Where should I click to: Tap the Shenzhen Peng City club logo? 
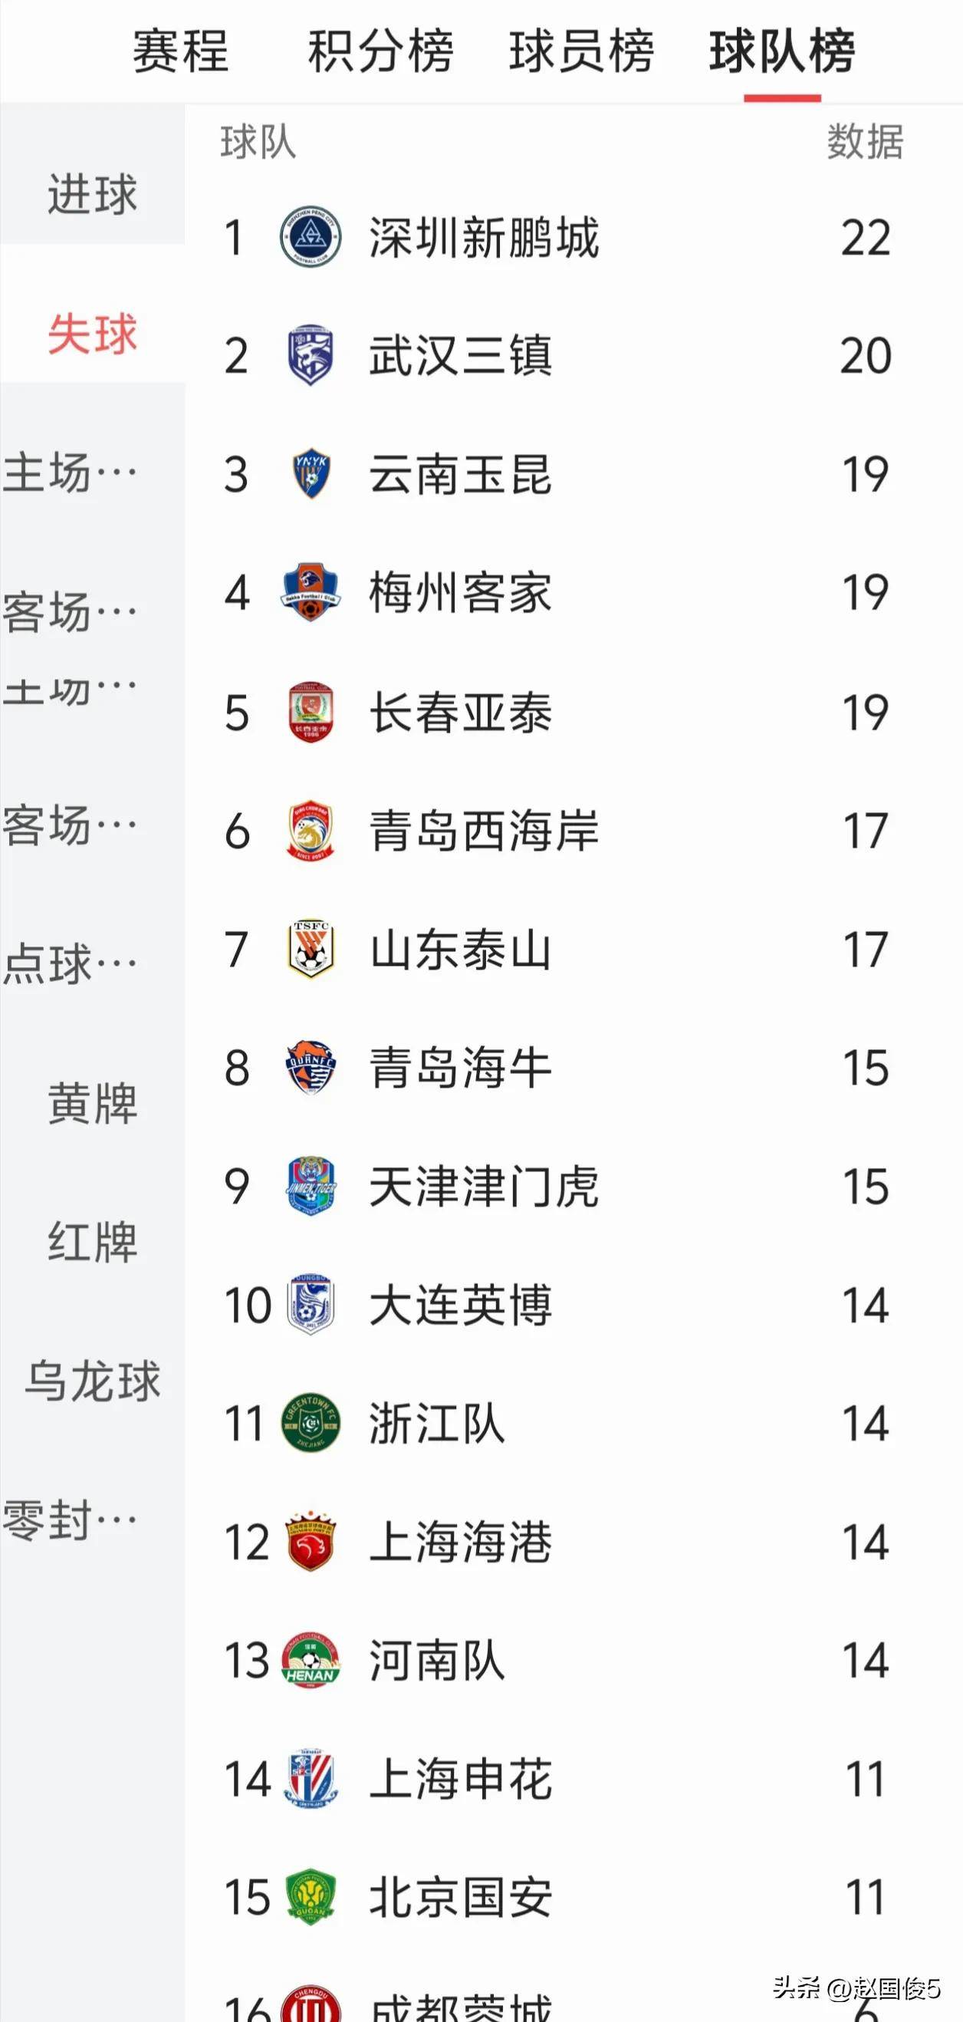tap(311, 237)
